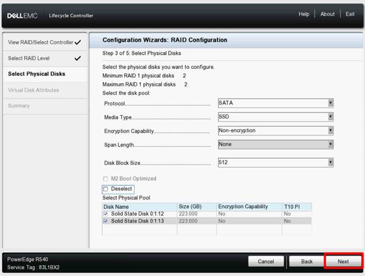Image resolution: width=365 pixels, height=276 pixels.
Task: Open the About link
Action: pos(327,14)
